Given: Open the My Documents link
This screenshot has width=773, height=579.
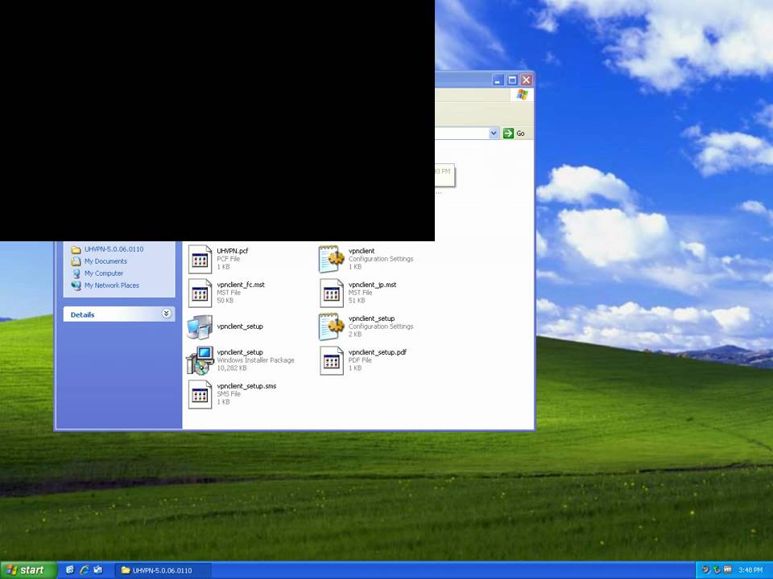Looking at the screenshot, I should point(105,261).
